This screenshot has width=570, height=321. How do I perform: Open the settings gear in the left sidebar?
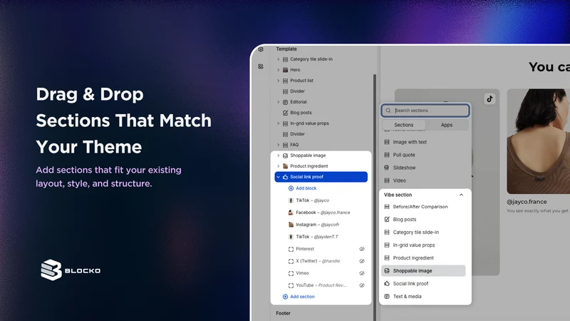261,49
